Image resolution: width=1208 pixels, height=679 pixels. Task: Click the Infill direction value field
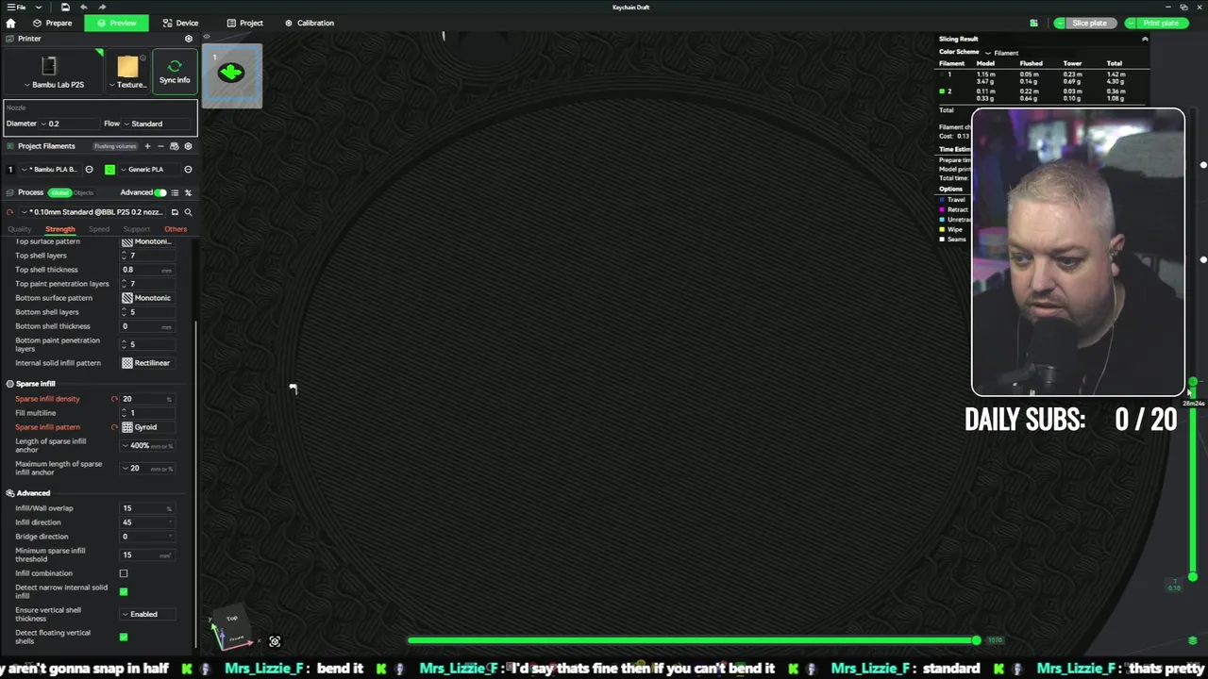pyautogui.click(x=146, y=522)
